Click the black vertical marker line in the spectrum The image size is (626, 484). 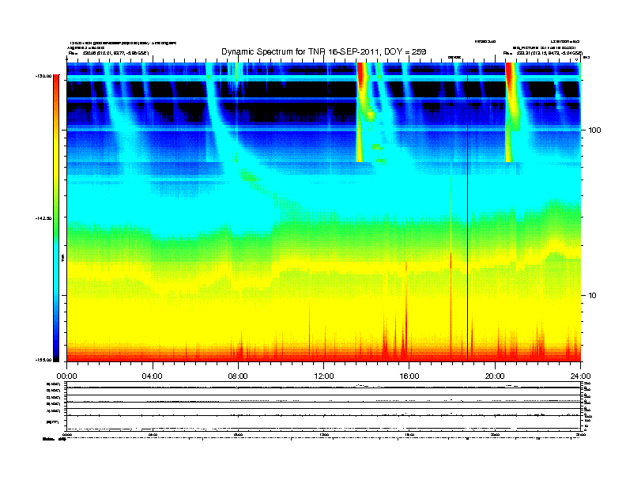tap(467, 212)
